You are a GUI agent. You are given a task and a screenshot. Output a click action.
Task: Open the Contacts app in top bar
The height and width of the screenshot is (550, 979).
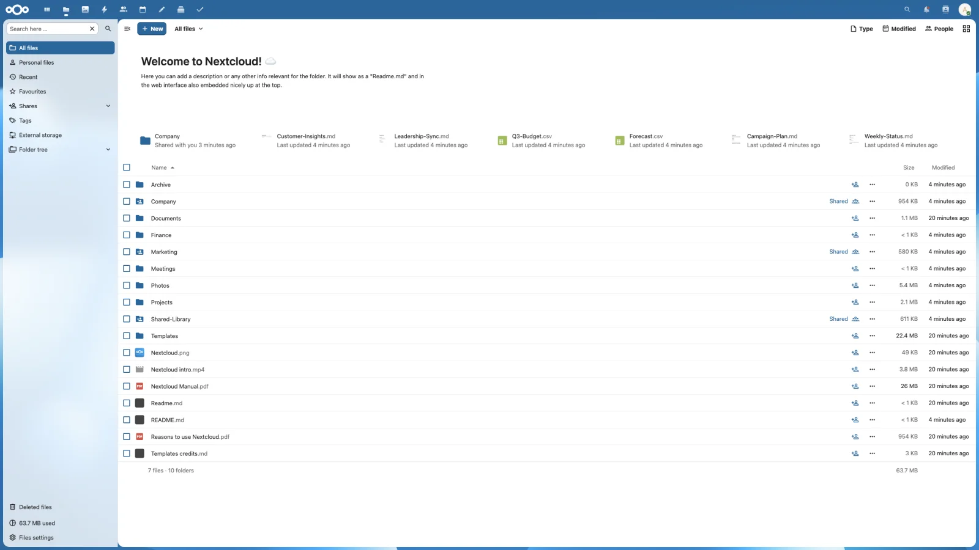[124, 10]
